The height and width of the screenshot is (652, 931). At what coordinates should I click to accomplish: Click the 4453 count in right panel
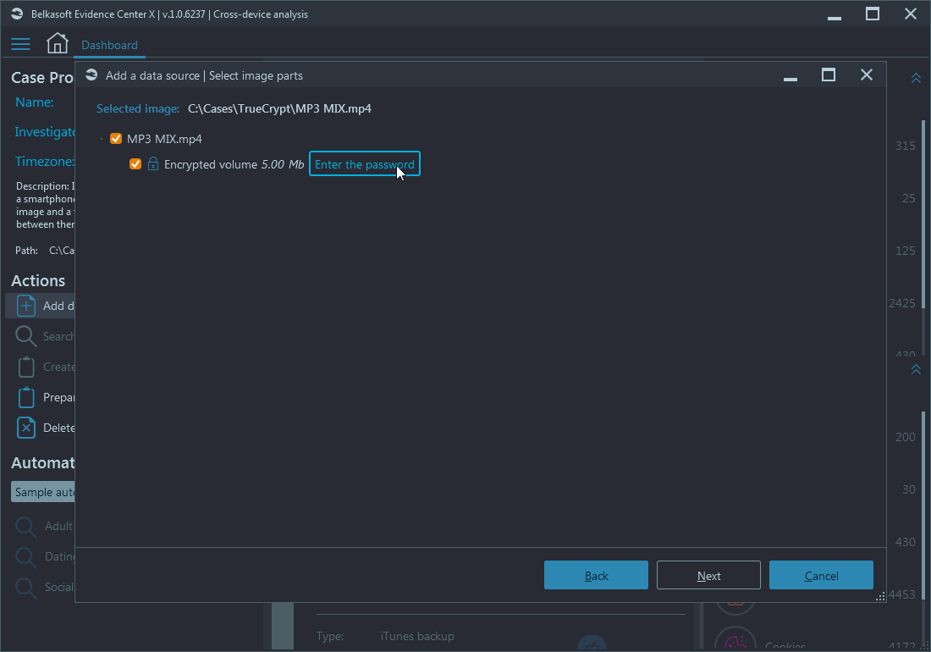[x=902, y=594]
